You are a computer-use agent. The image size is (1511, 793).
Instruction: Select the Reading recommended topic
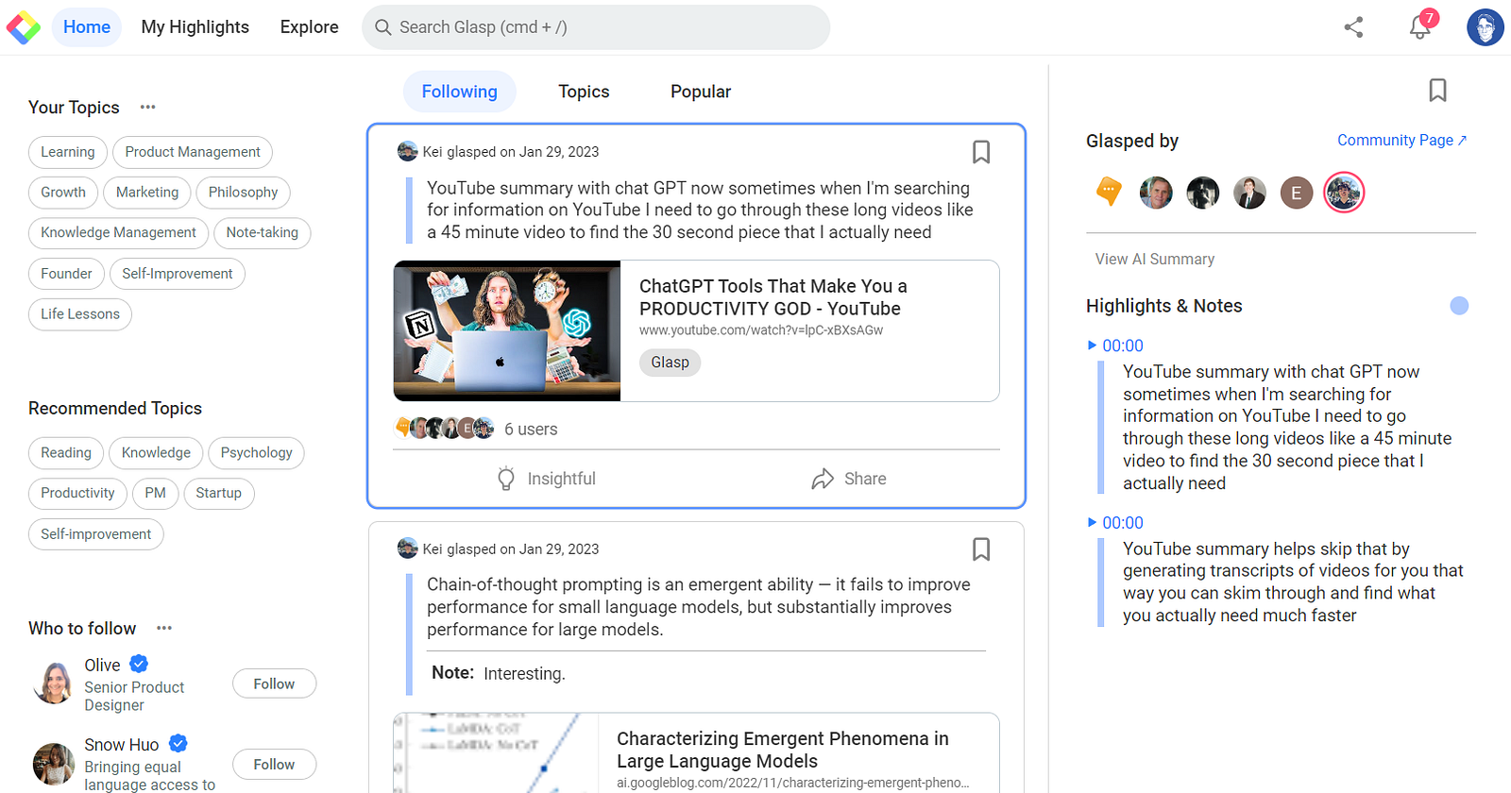coord(66,453)
